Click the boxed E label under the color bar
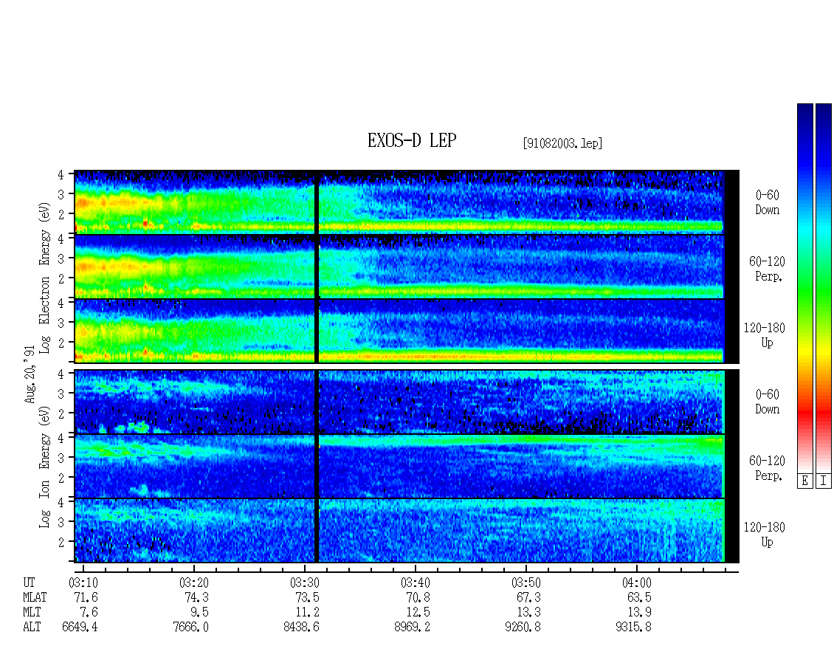Viewport: 834px width, 646px height. [804, 481]
